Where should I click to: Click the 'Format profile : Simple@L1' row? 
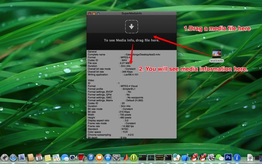pyautogui.click(x=112, y=89)
